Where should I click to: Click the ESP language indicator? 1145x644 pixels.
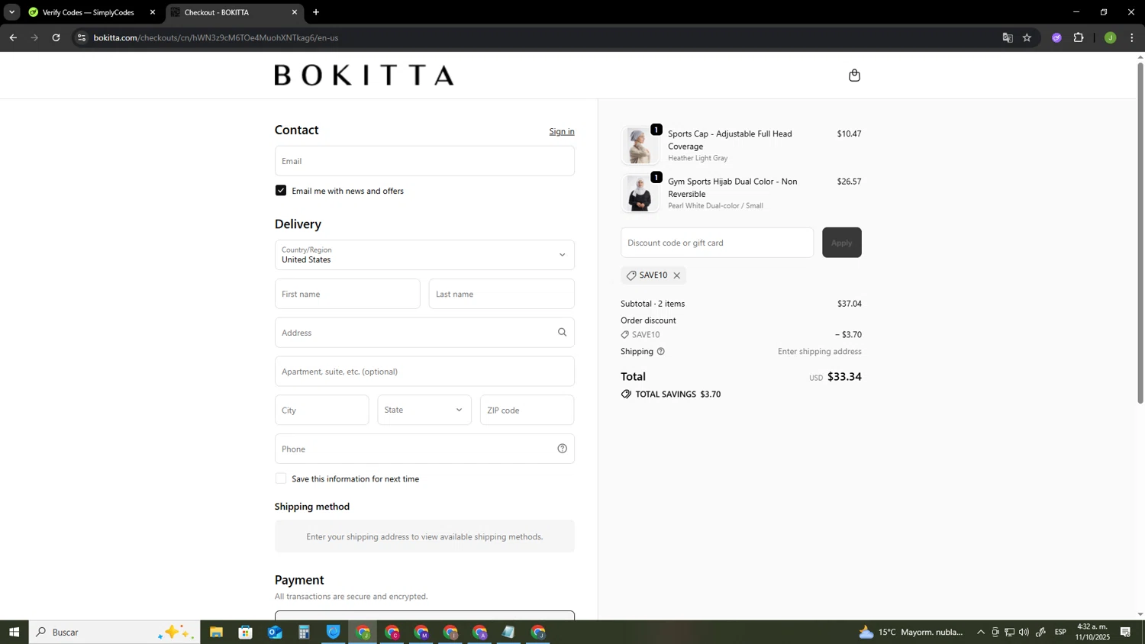pyautogui.click(x=1060, y=632)
